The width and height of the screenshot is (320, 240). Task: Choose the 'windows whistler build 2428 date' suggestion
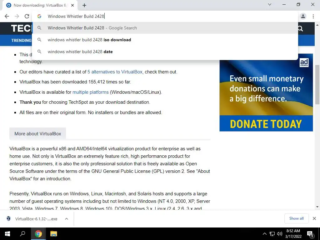tap(165, 52)
